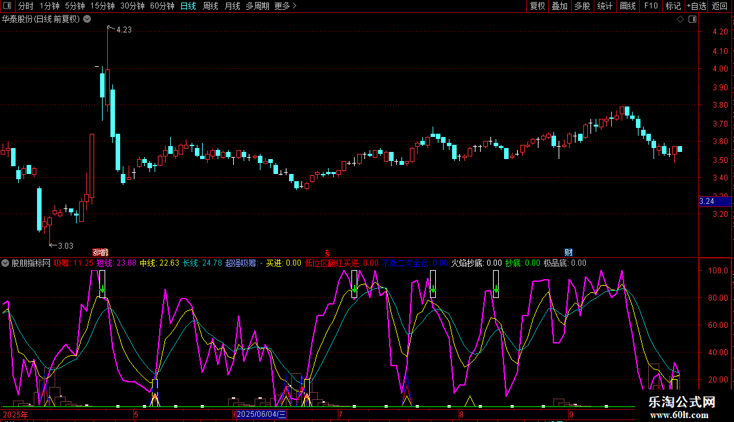Click the 财 financial report marker
734x422 pixels.
(x=568, y=253)
